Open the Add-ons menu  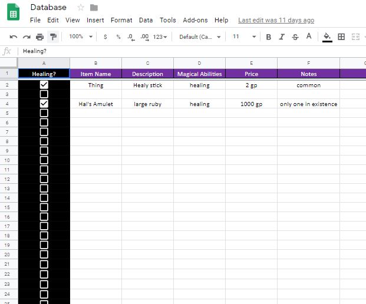click(x=195, y=20)
